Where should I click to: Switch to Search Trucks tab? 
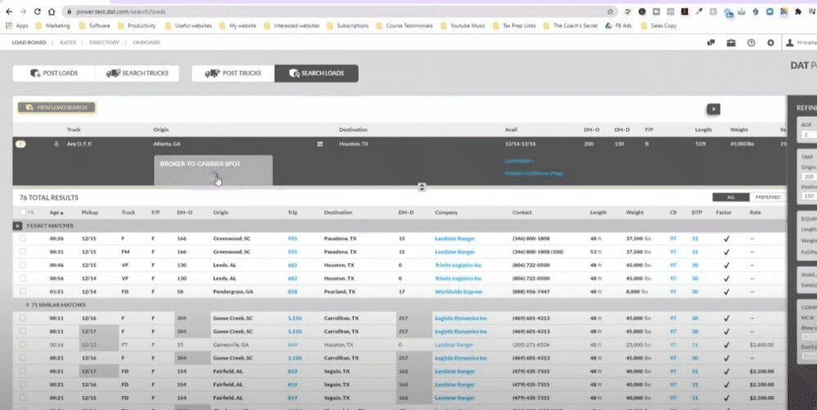(x=137, y=74)
